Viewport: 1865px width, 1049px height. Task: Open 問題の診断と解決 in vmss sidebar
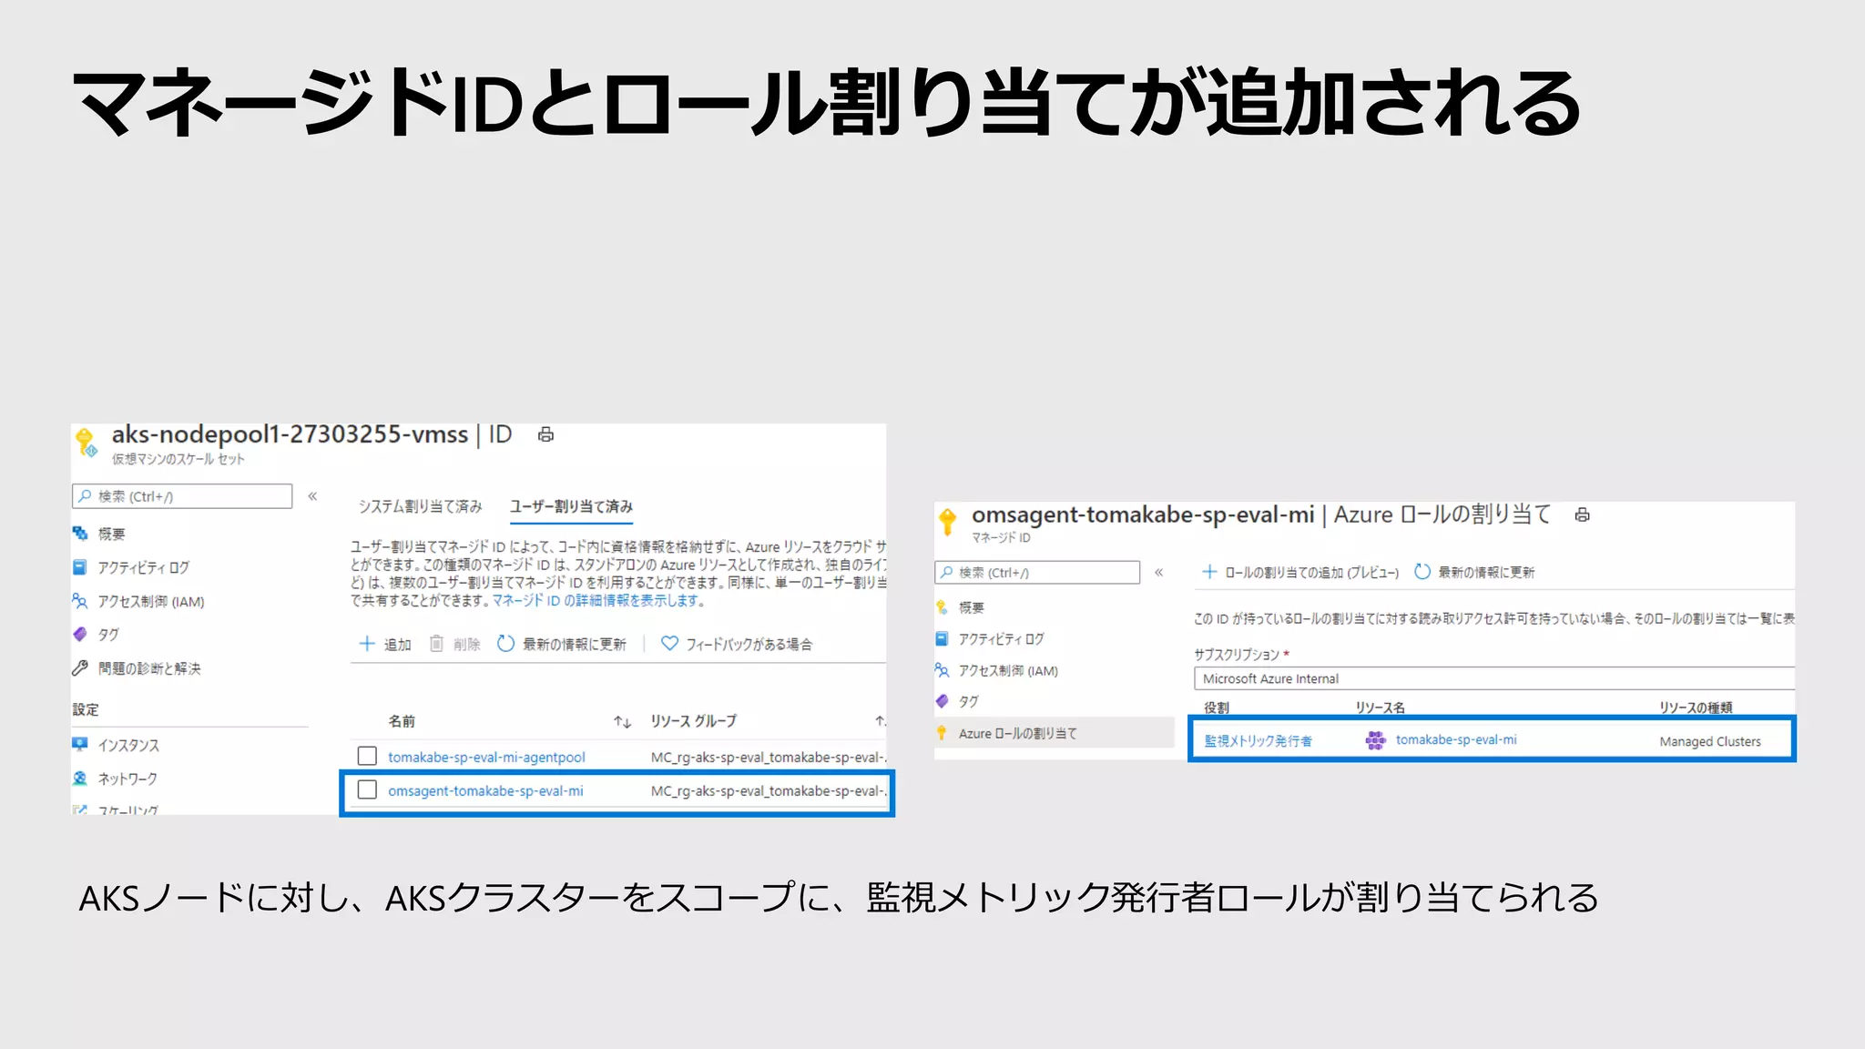click(x=149, y=668)
